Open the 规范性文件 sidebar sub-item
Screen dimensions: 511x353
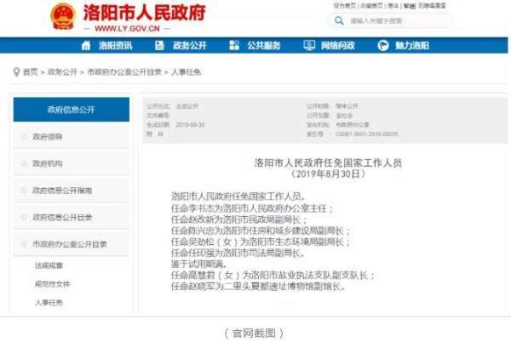pos(53,284)
